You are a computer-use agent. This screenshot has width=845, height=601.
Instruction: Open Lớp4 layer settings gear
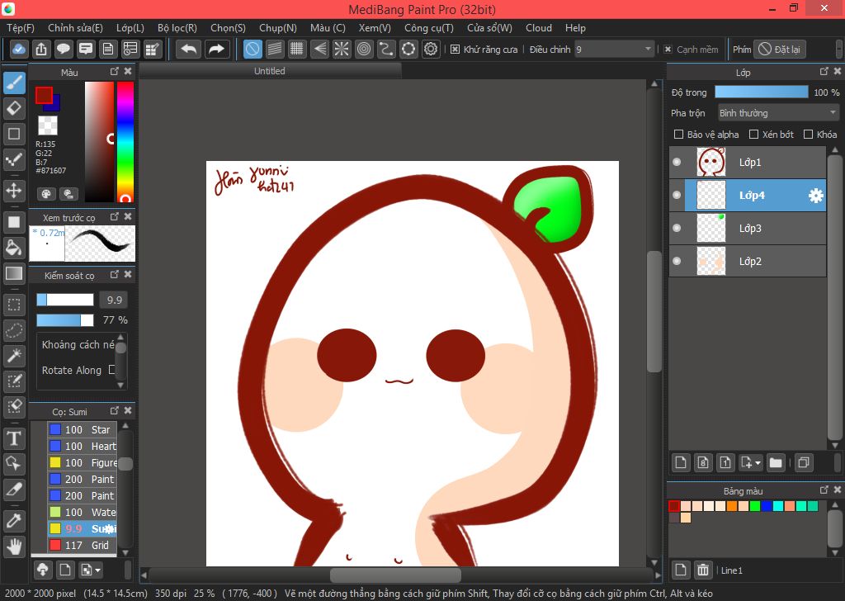coord(815,196)
